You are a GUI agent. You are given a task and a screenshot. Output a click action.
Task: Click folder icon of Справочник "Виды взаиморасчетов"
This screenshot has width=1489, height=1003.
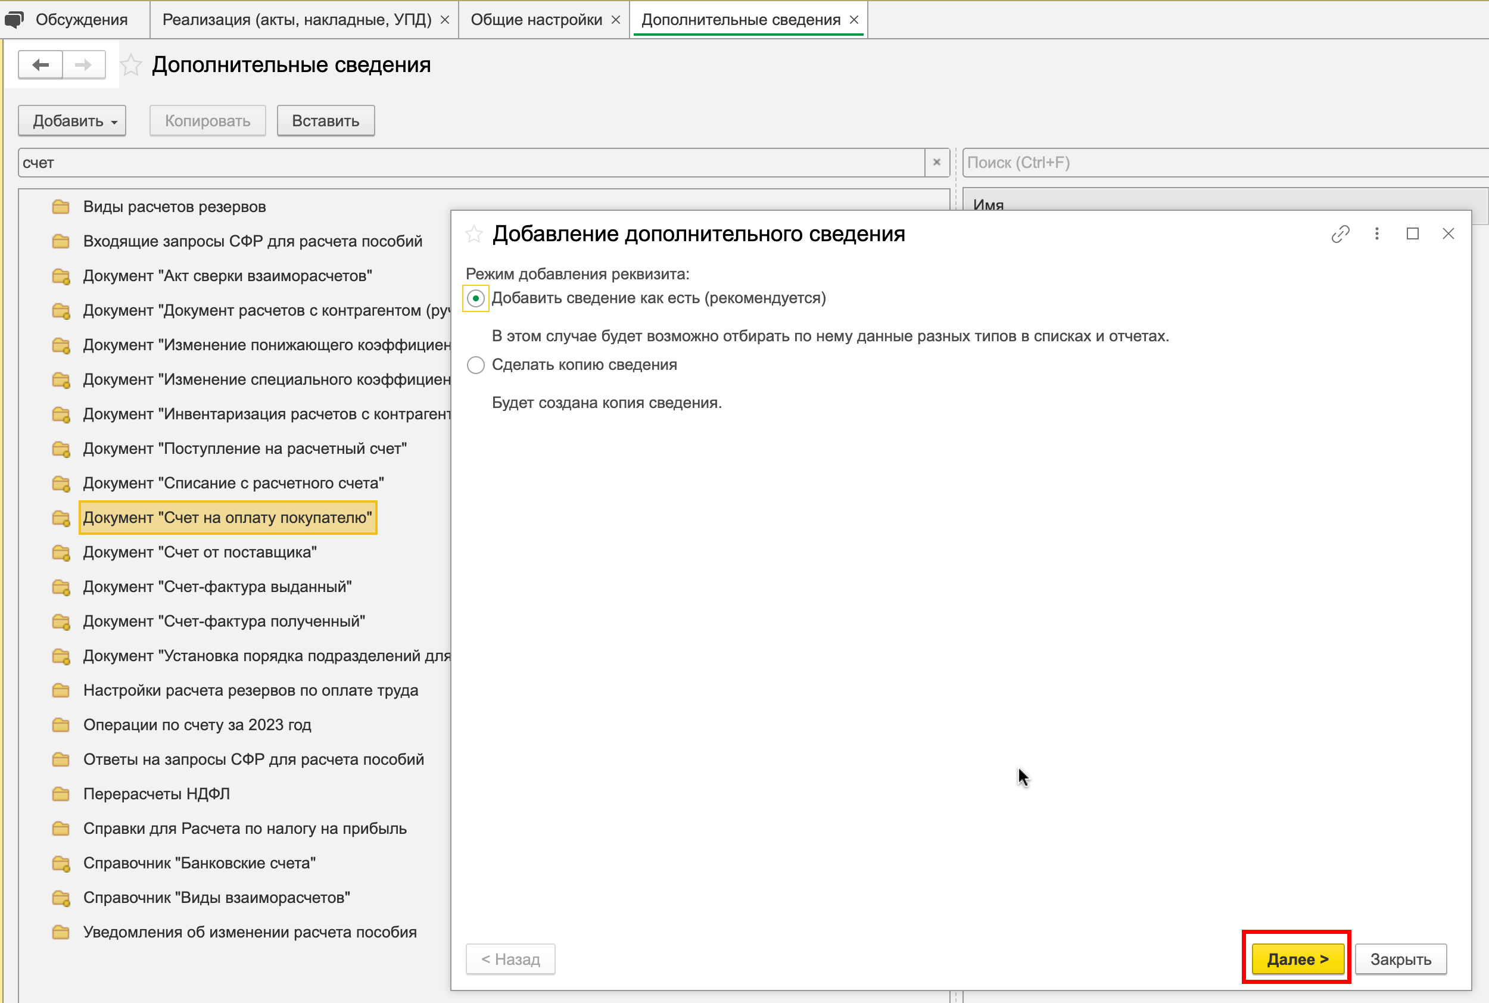point(61,898)
